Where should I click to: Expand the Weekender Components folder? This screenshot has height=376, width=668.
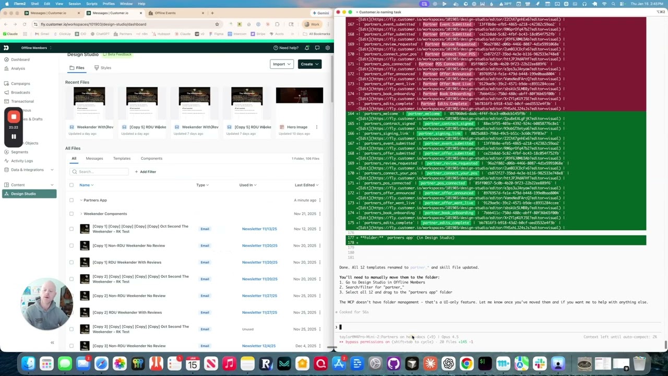pos(81,214)
